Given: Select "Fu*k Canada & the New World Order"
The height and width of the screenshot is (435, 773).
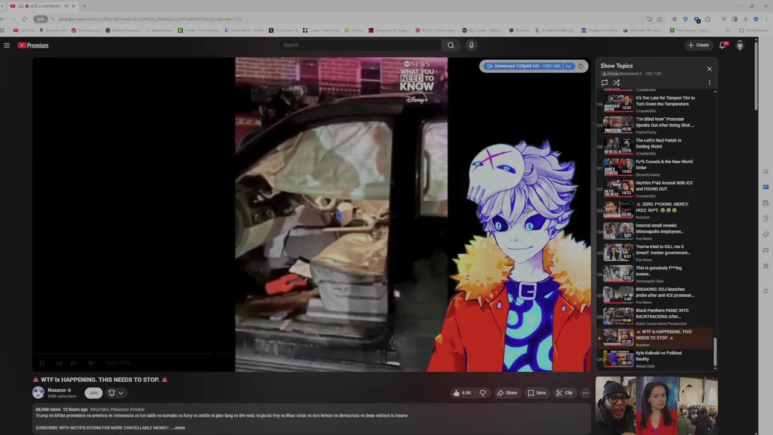Looking at the screenshot, I should tap(655, 167).
